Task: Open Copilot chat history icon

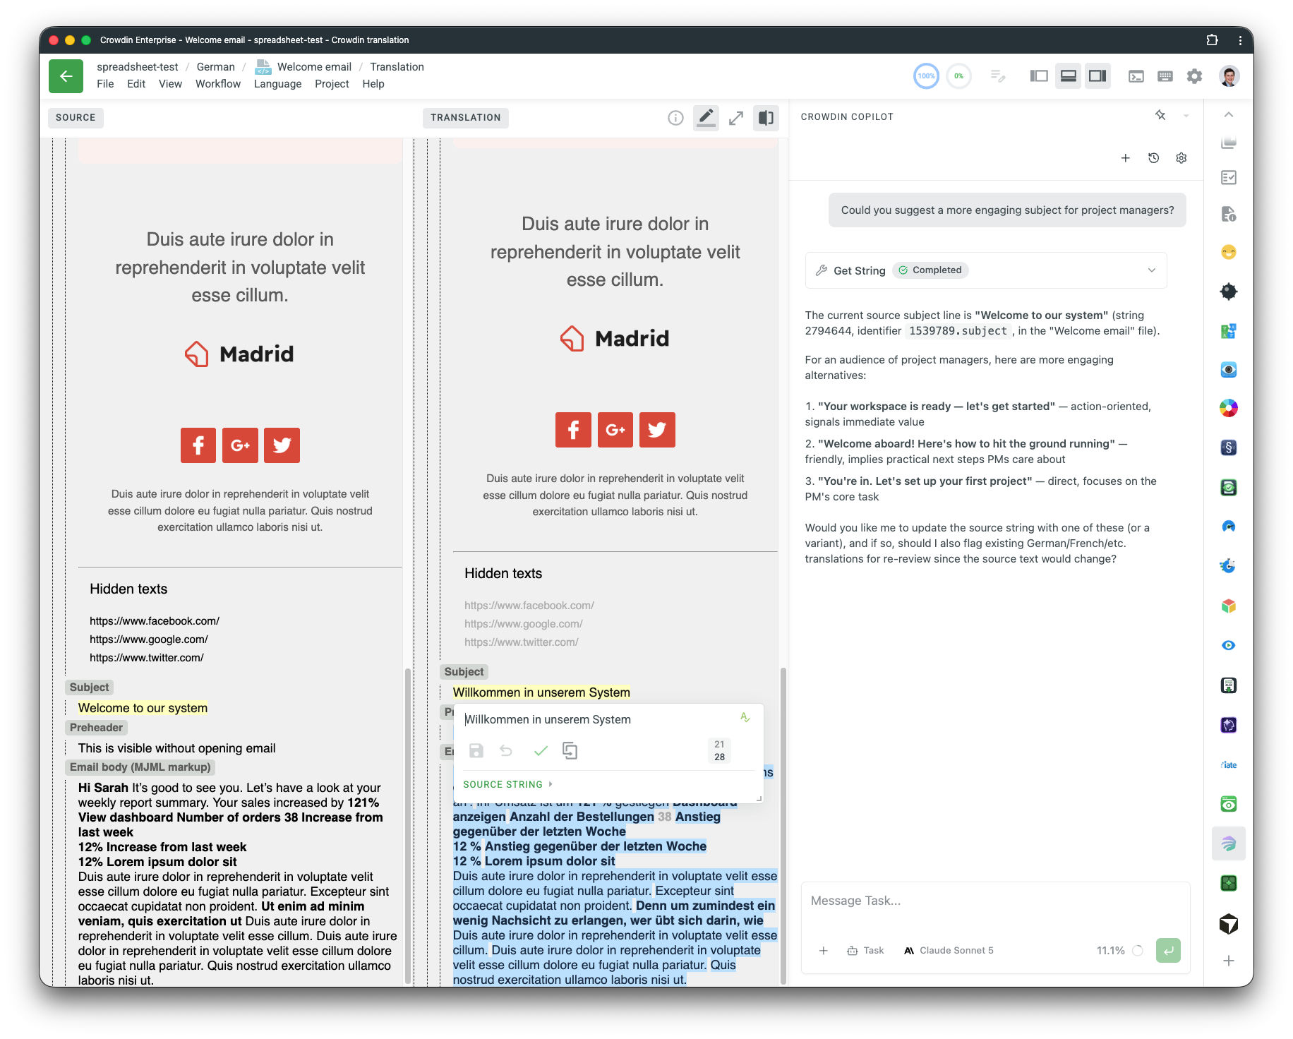Action: pos(1153,158)
